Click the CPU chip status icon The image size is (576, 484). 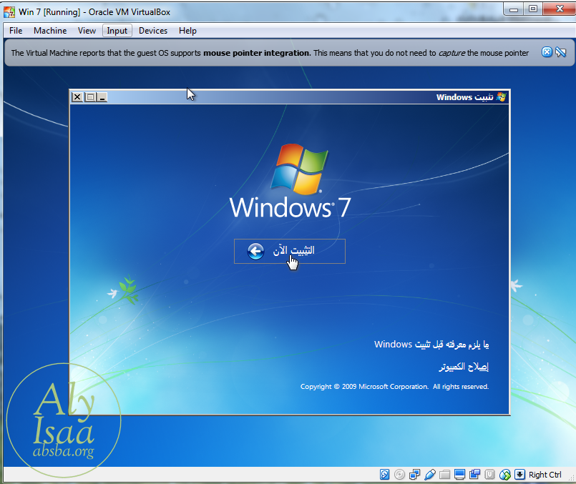pyautogui.click(x=490, y=475)
